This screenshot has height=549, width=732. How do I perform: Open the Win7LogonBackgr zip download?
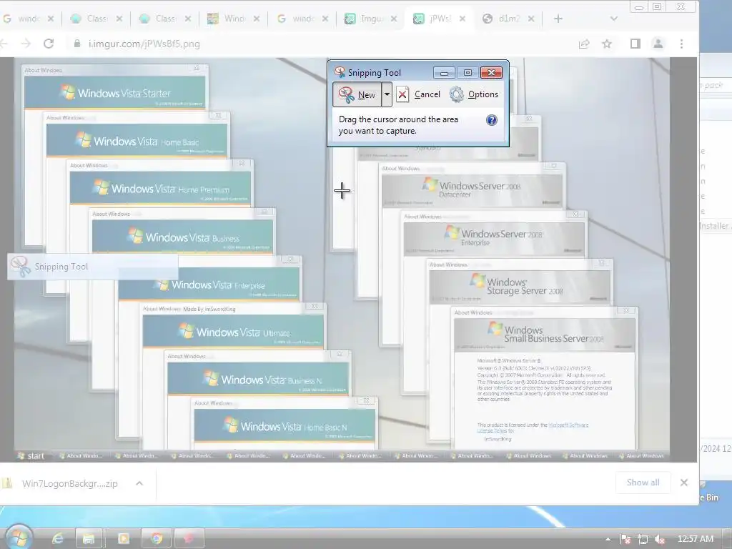[x=63, y=484]
